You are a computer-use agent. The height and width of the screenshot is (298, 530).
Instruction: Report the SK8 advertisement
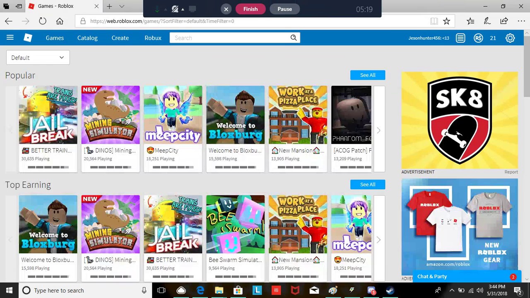[511, 172]
